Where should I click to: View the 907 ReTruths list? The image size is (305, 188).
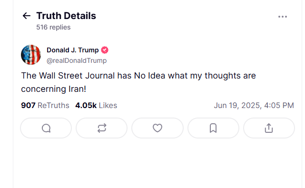click(45, 105)
